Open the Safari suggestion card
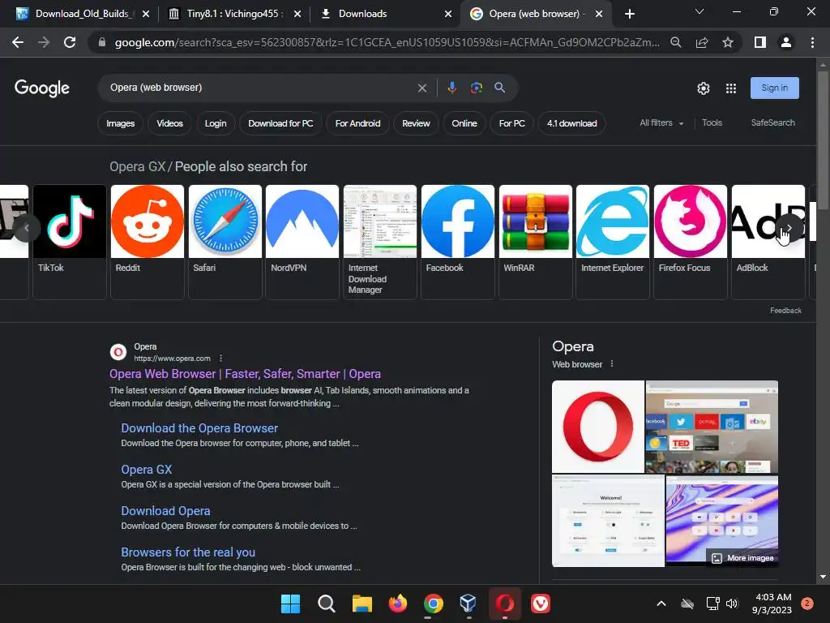Image resolution: width=830 pixels, height=623 pixels. (225, 242)
